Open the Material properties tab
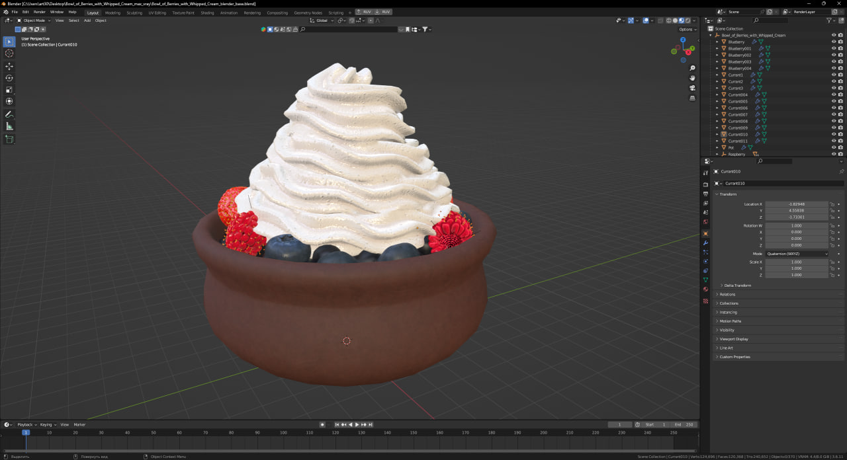 tap(705, 289)
